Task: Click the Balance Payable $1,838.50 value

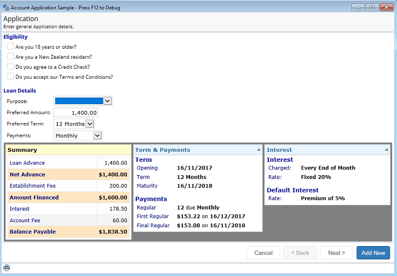Action: point(113,232)
